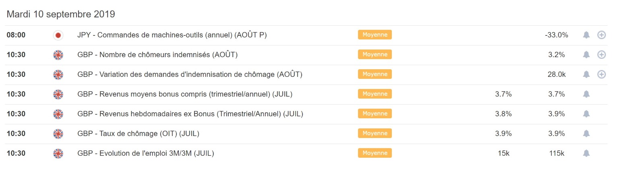Set alert bell for GBP Nombre de chômeurs indemnisés
The image size is (629, 171).
point(586,55)
